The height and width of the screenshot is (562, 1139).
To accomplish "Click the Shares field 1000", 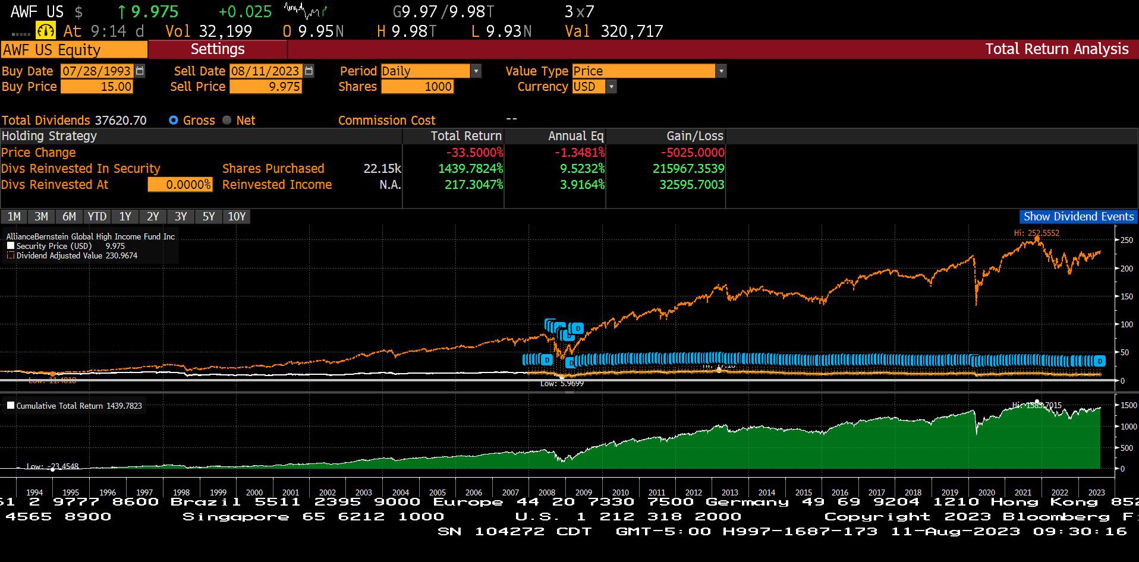I will click(418, 87).
